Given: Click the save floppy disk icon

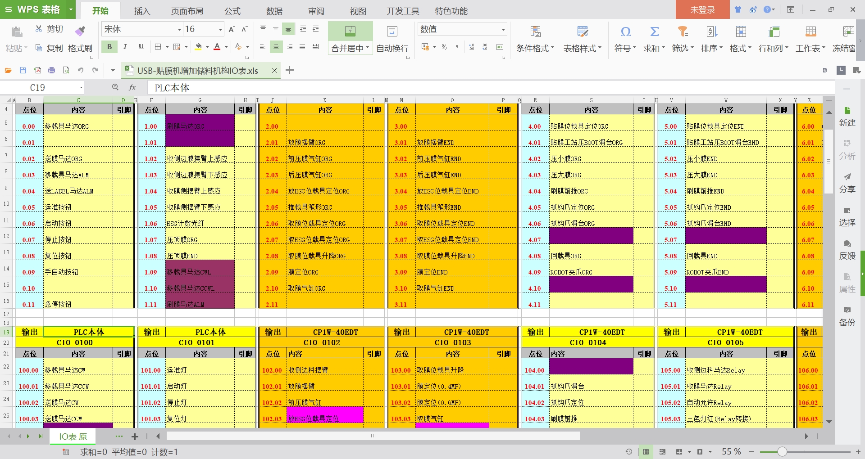Looking at the screenshot, I should click(x=23, y=70).
